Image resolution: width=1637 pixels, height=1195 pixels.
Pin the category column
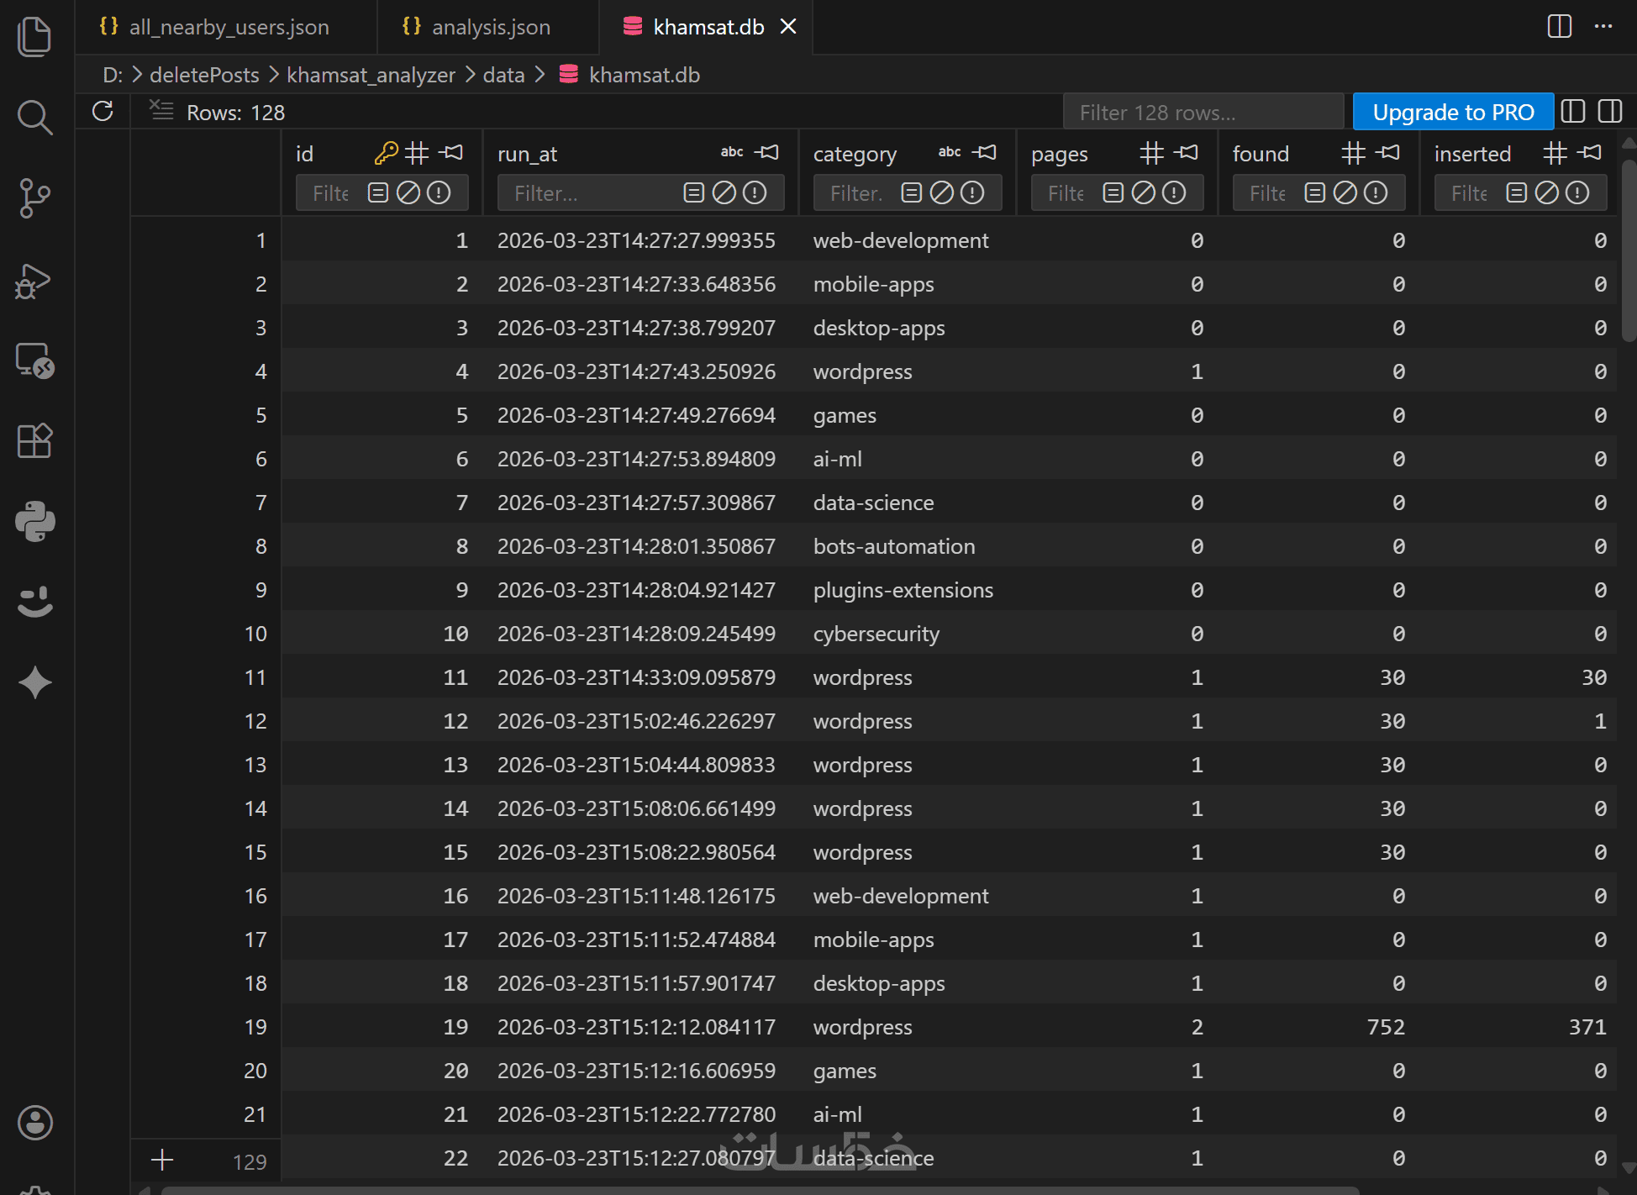pos(985,152)
